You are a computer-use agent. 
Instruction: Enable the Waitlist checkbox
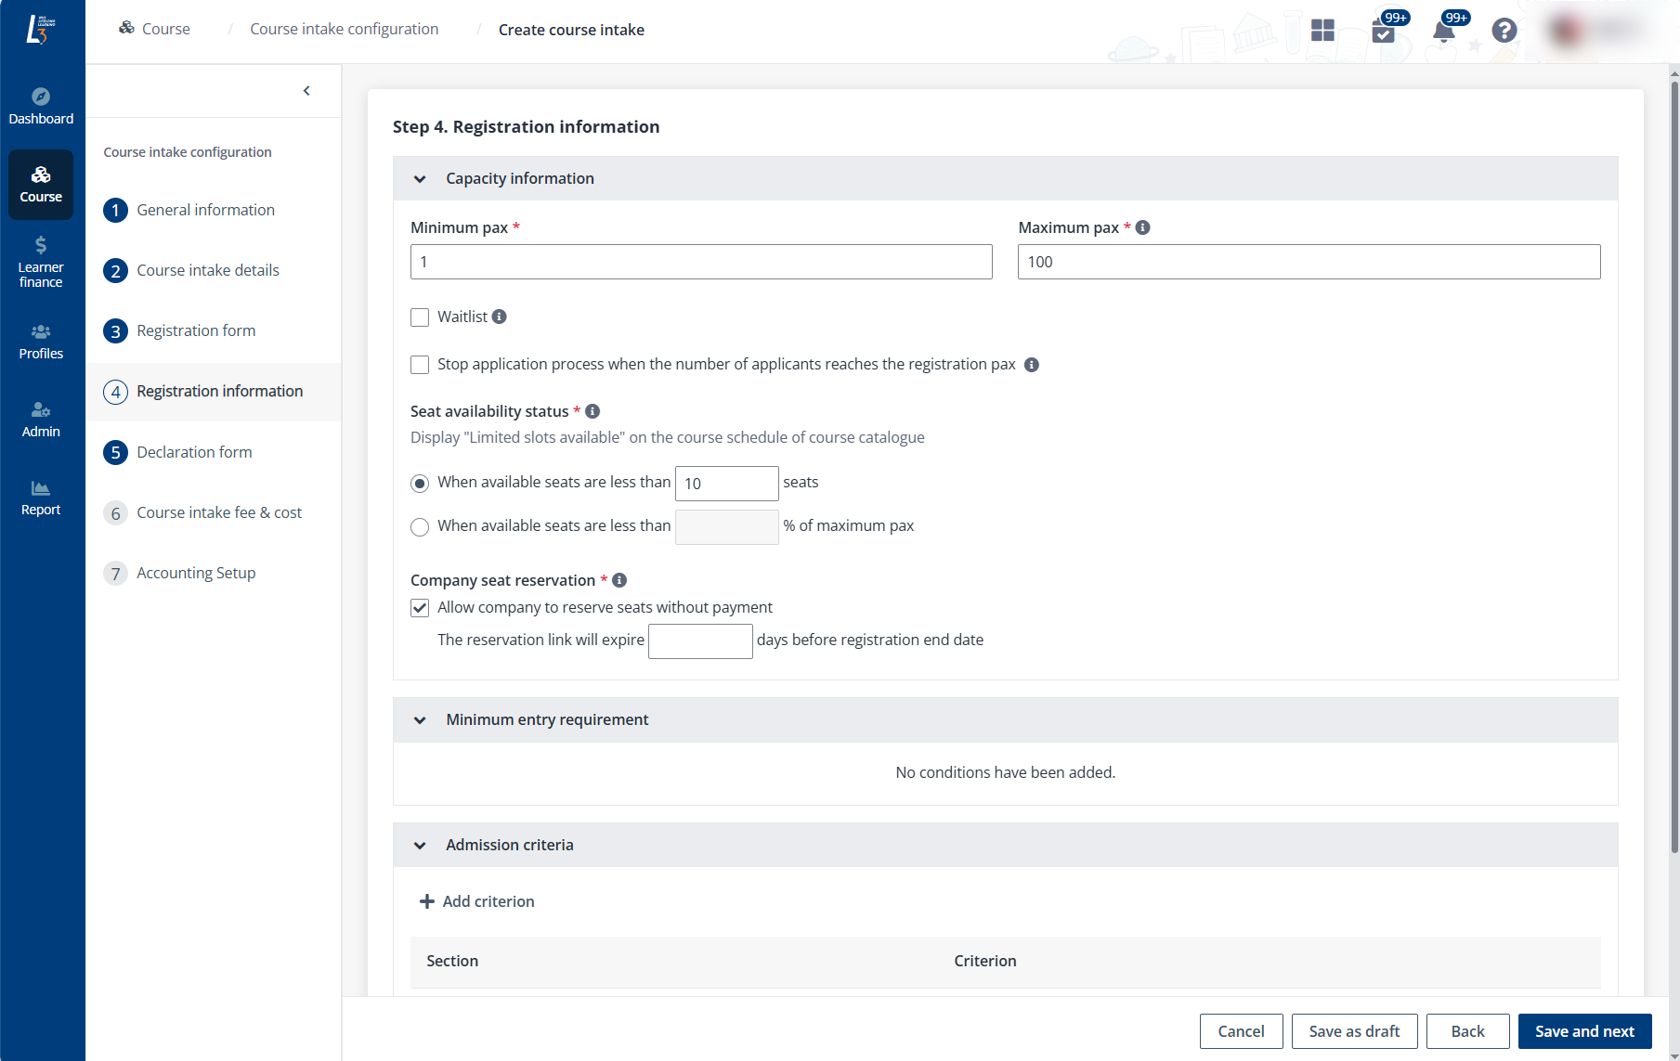click(x=420, y=317)
